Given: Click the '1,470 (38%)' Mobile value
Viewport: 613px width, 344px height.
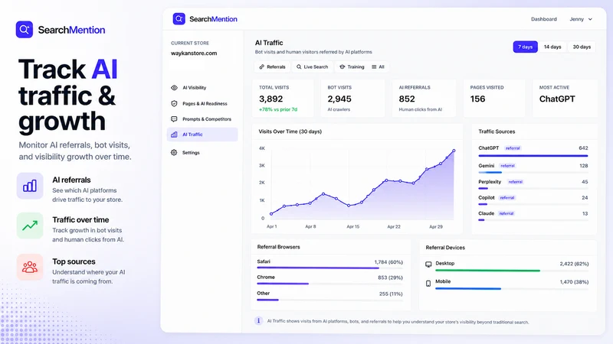Looking at the screenshot, I should [x=574, y=282].
